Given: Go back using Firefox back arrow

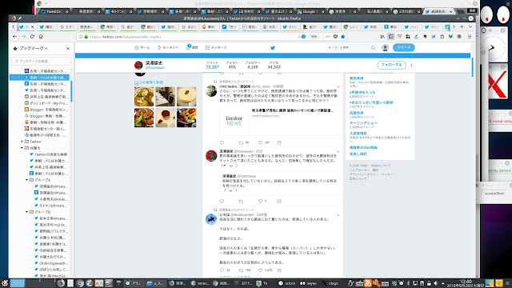Looking at the screenshot, I should [x=14, y=37].
